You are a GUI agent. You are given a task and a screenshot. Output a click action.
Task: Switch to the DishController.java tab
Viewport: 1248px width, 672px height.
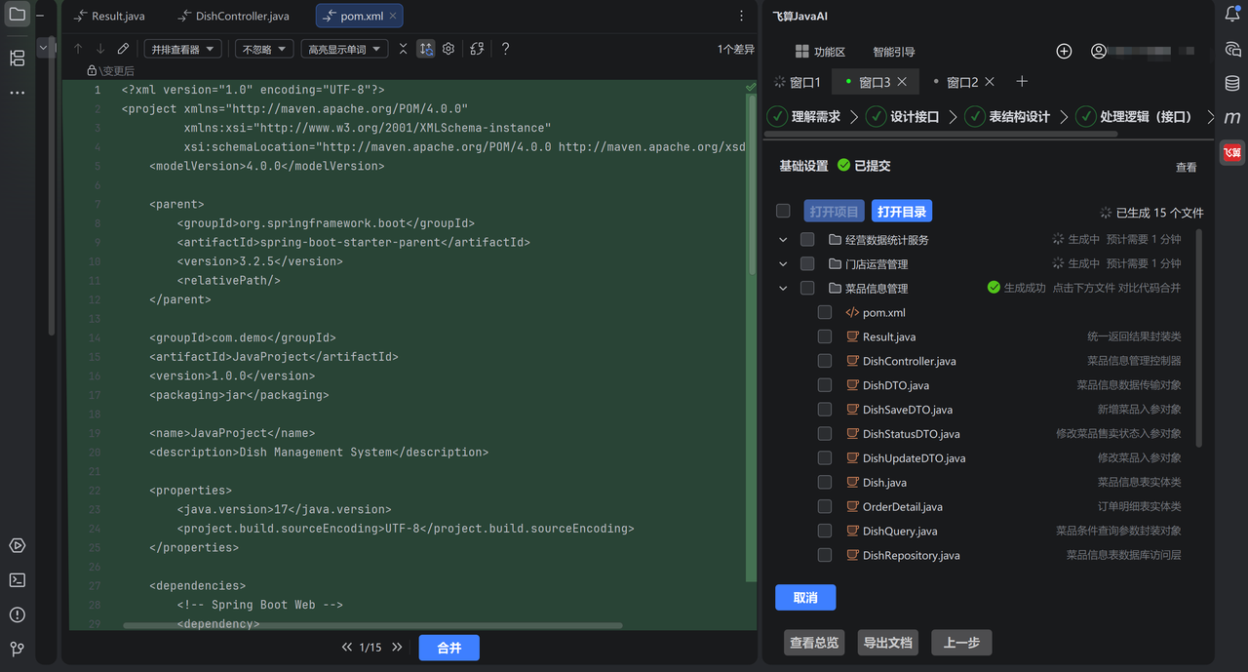point(235,17)
